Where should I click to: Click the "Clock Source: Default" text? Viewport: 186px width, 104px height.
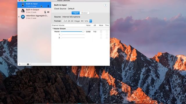[64, 9]
